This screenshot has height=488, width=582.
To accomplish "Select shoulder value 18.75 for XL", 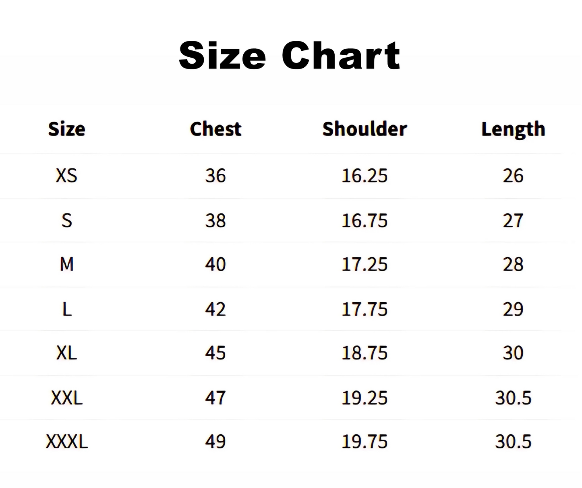I will 365,353.
